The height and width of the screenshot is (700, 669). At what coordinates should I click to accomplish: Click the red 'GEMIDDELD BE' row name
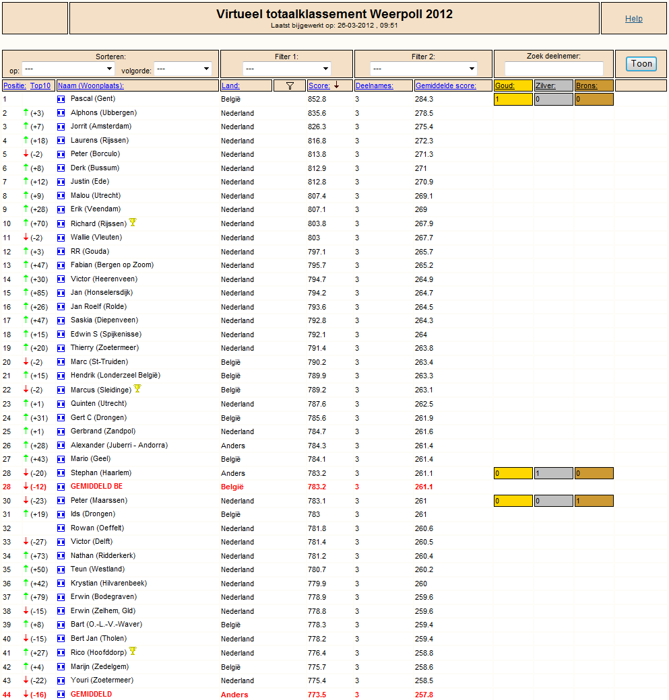[x=96, y=487]
